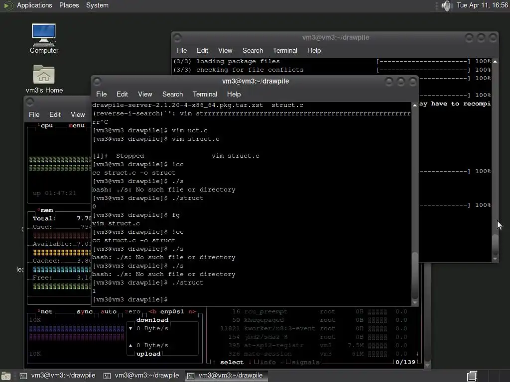Click the jbd2/sda2-8 process row
Screen dimensions: 510x382
pyautogui.click(x=313, y=337)
